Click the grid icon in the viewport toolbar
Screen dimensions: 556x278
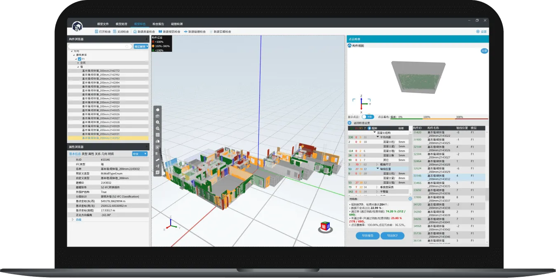coord(157,135)
